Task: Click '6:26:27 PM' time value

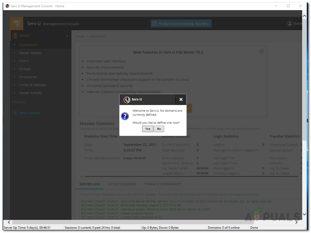Action: (132, 150)
